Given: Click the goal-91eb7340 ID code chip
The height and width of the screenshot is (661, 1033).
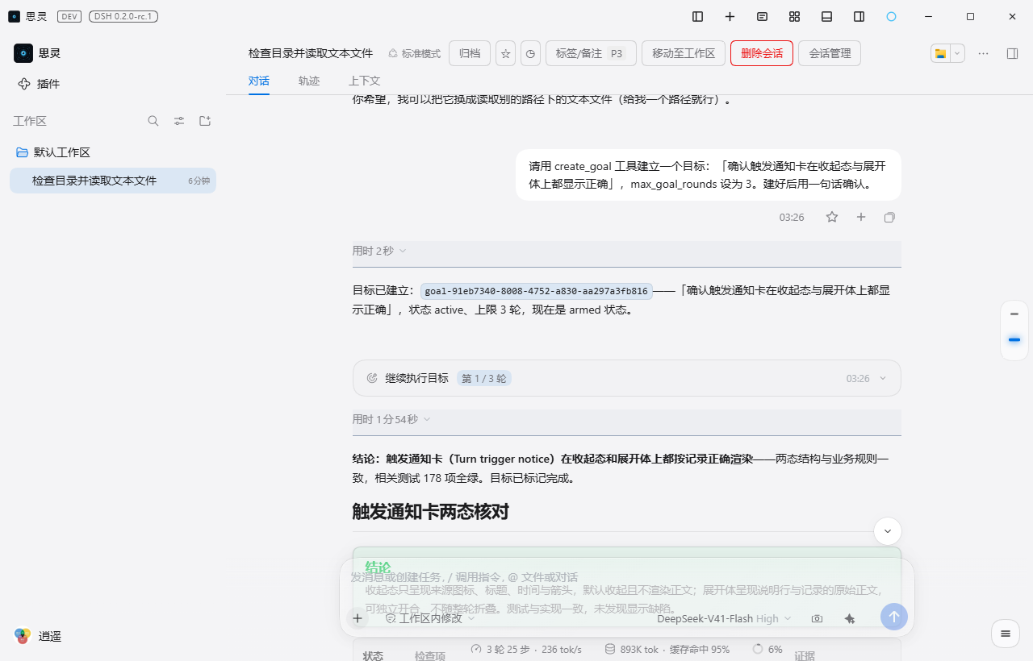Looking at the screenshot, I should [536, 291].
